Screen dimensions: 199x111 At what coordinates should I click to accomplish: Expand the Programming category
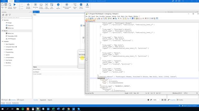4,52
